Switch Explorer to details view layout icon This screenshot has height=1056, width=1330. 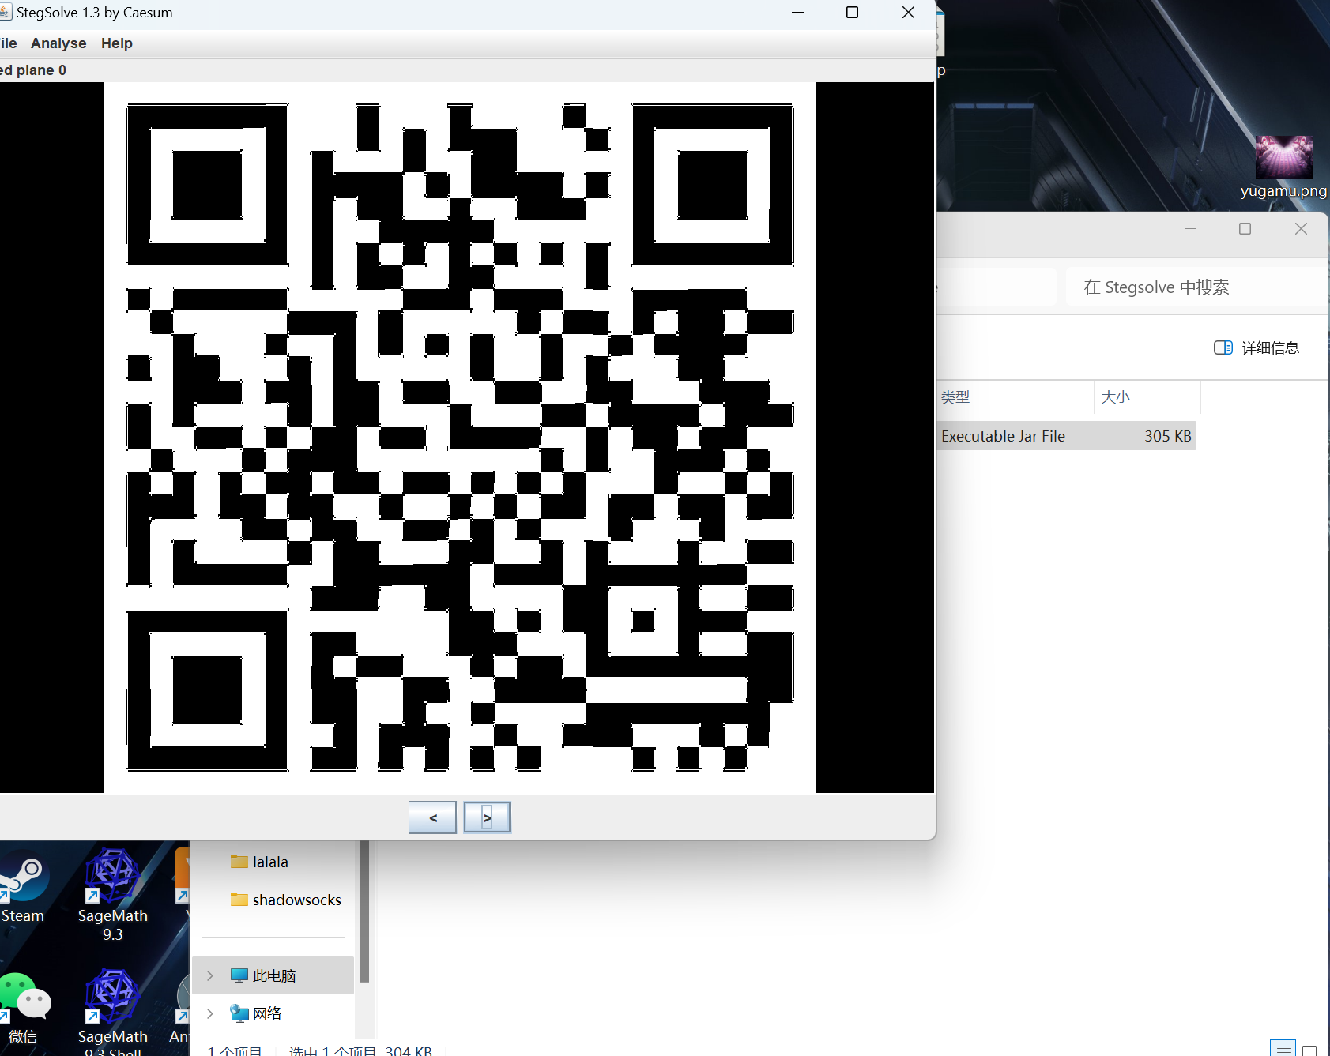click(x=1283, y=1048)
